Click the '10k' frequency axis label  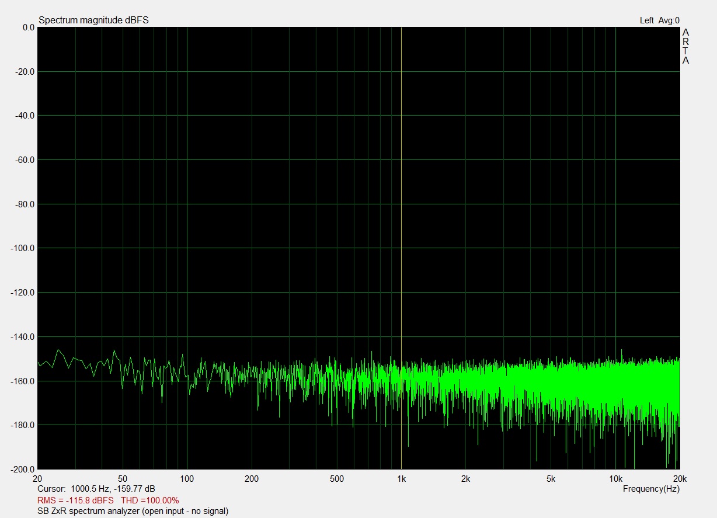coord(615,479)
